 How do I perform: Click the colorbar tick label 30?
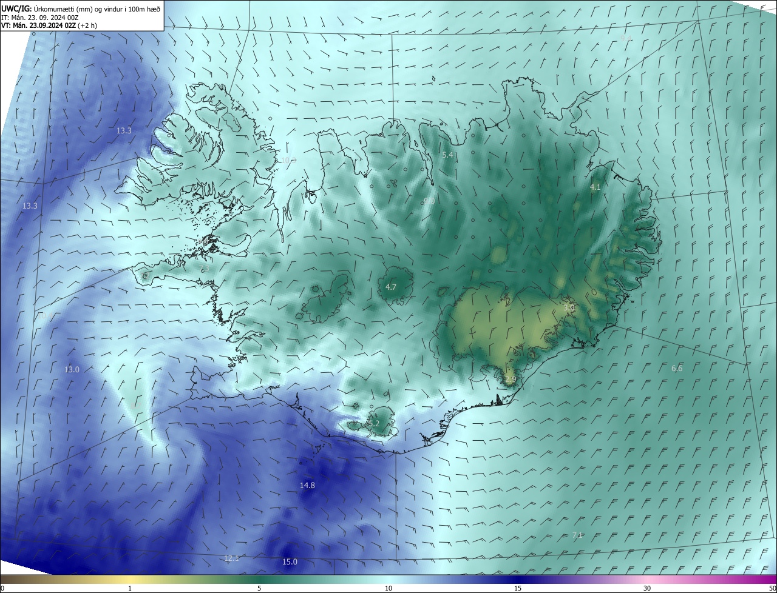point(647,588)
